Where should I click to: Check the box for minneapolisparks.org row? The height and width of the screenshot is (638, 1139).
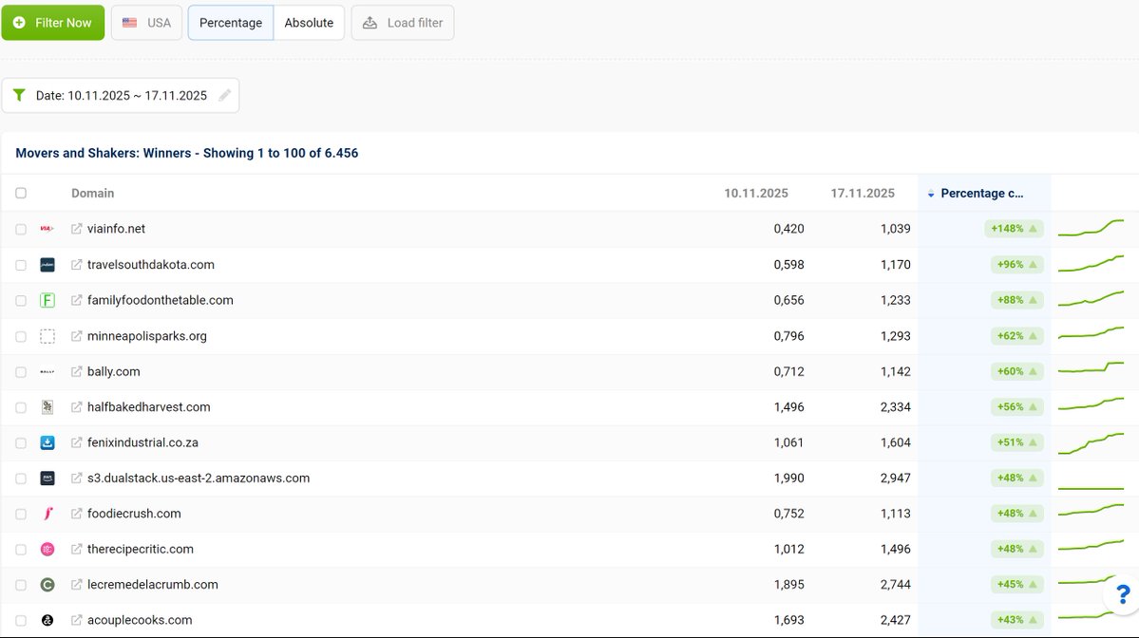pyautogui.click(x=21, y=337)
